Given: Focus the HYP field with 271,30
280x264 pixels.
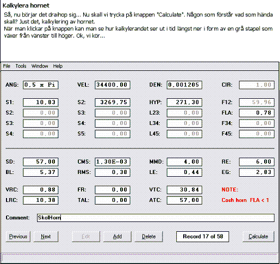Looking at the screenshot, I should [184, 103].
